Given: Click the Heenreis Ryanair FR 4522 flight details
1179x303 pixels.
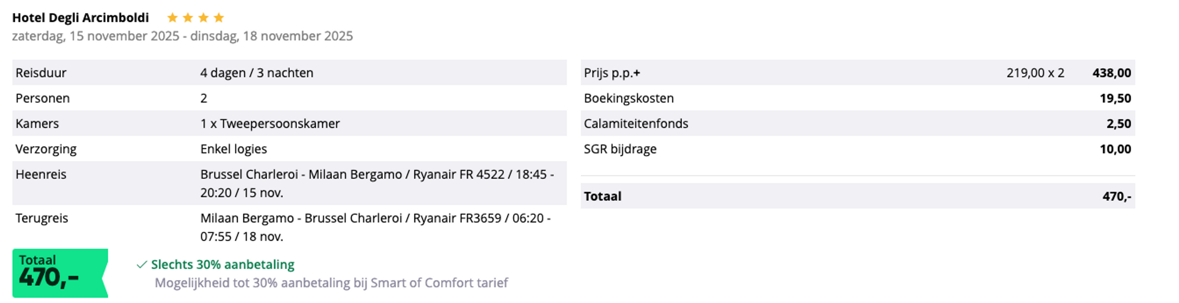Looking at the screenshot, I should [x=376, y=183].
